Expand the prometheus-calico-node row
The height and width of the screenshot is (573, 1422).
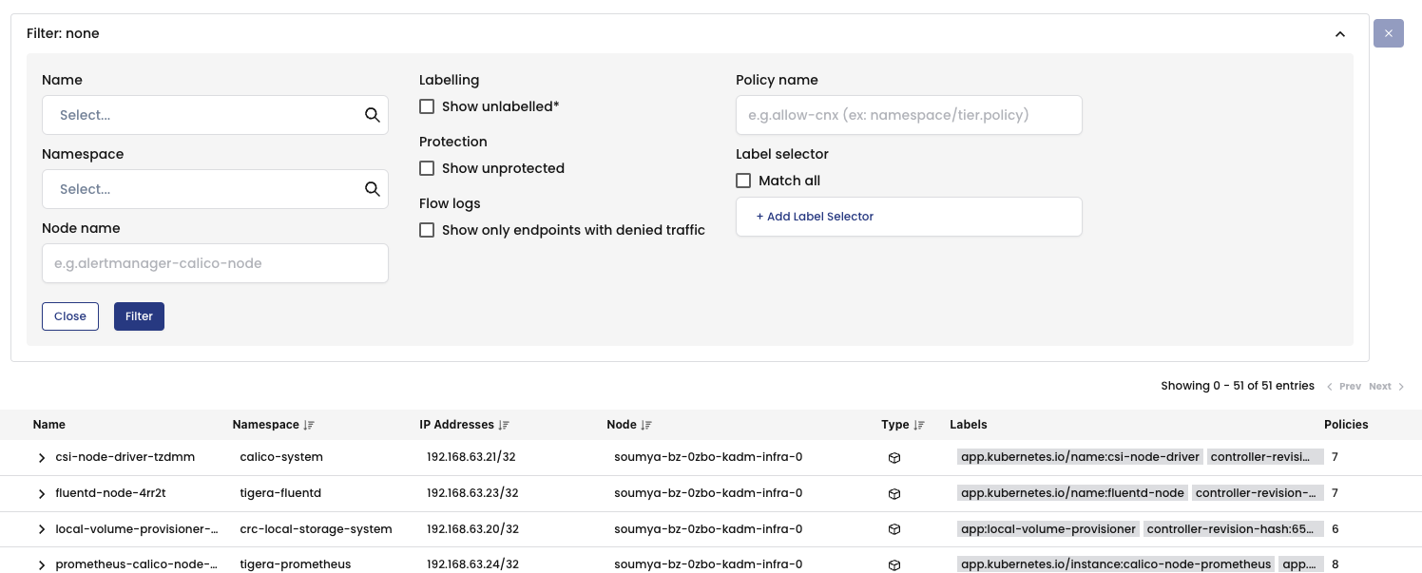pyautogui.click(x=42, y=564)
